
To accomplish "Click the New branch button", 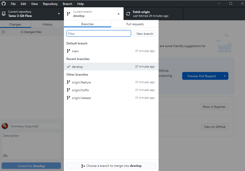I will pyautogui.click(x=145, y=34).
